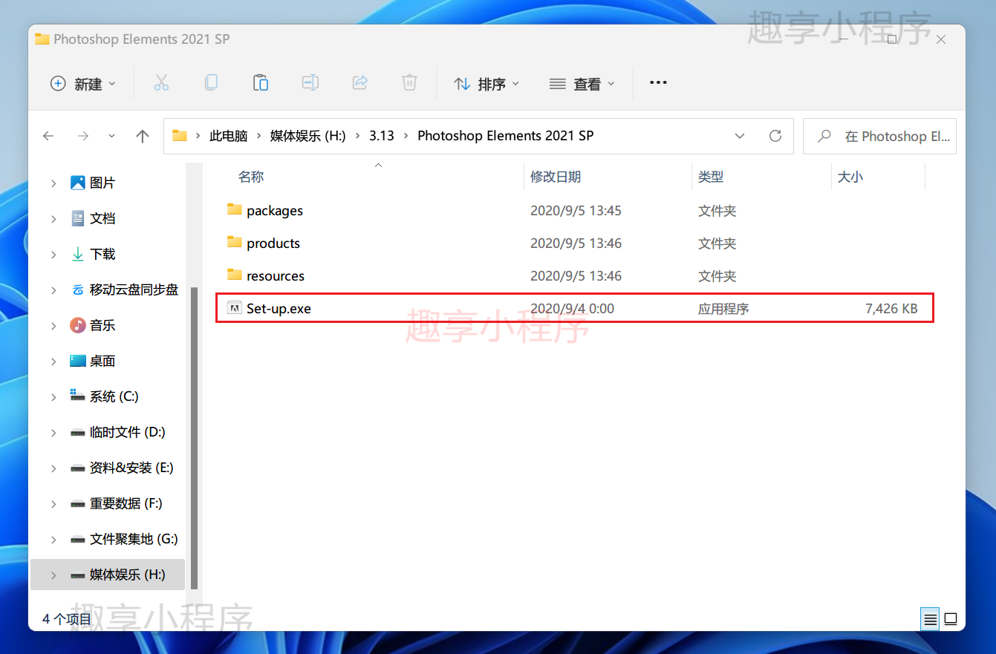This screenshot has height=654, width=996.
Task: Click the Rename icon in toolbar
Action: coord(310,83)
